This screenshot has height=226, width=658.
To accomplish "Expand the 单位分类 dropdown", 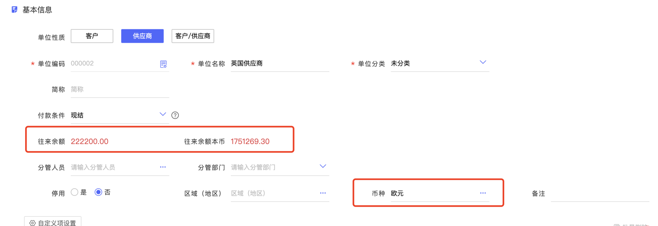I will [483, 62].
